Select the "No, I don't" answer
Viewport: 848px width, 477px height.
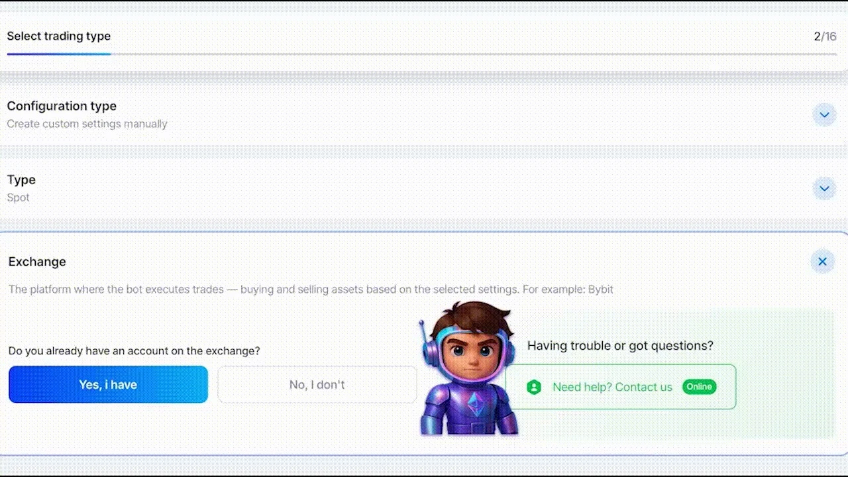[317, 384]
